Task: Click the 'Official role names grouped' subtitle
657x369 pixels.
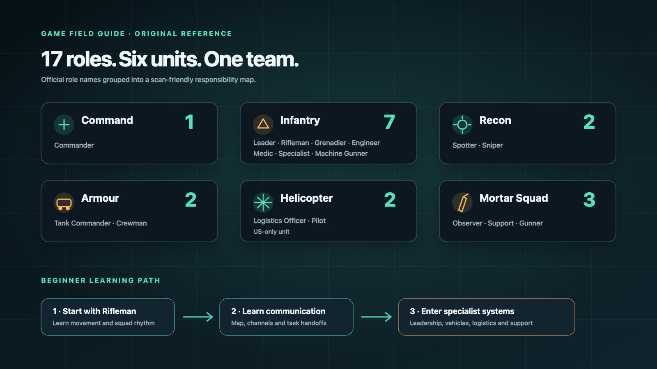Action: 148,80
